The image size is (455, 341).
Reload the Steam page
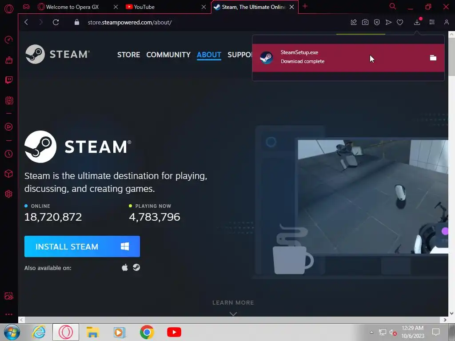pyautogui.click(x=56, y=22)
